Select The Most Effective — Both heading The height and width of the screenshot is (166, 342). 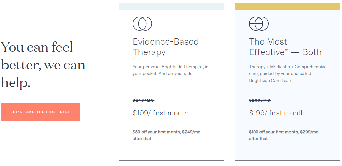point(285,47)
